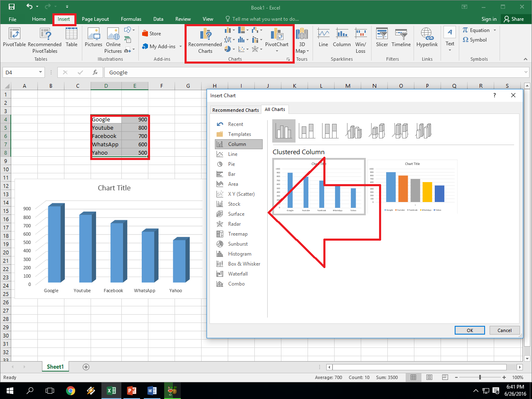This screenshot has height=399, width=532.
Task: Open PowerPoint from the taskbar
Action: [132, 391]
